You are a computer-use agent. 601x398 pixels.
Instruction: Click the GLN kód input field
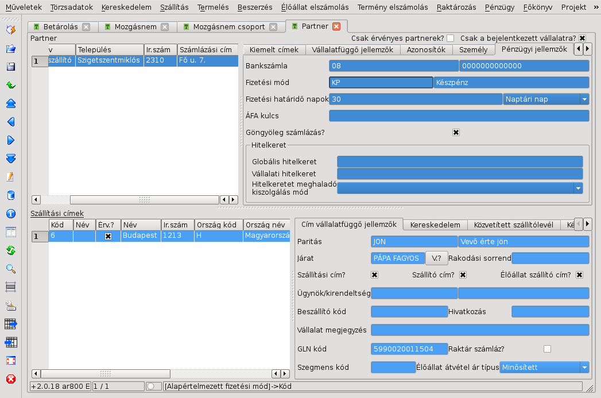tap(409, 349)
